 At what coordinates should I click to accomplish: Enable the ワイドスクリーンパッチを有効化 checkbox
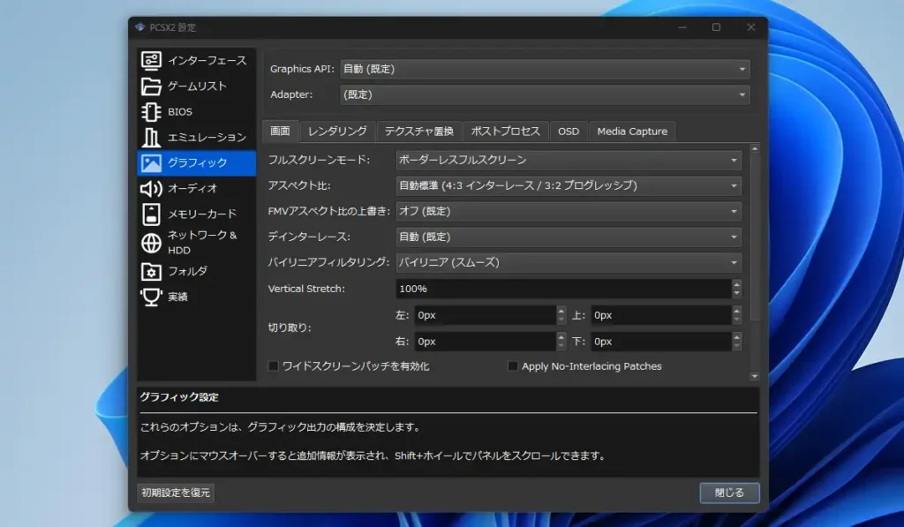274,365
